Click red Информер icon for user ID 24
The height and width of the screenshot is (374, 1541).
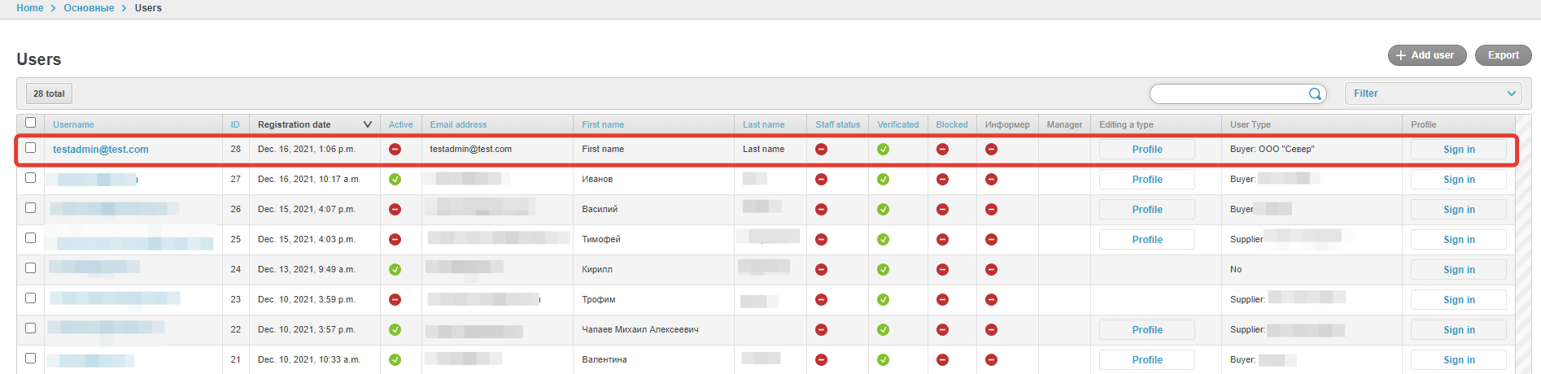(x=991, y=270)
